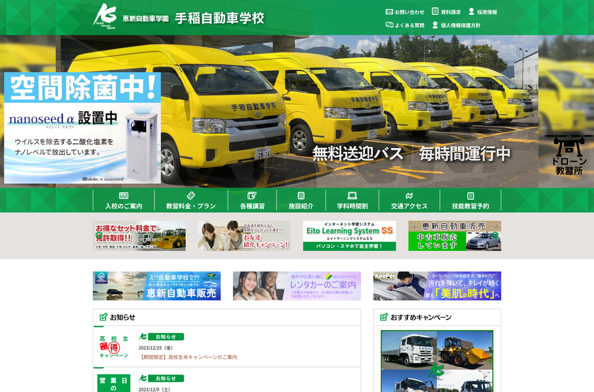594x392 pixels.
Task: Click 手稲自動車学校 site title
Action: pos(219,18)
